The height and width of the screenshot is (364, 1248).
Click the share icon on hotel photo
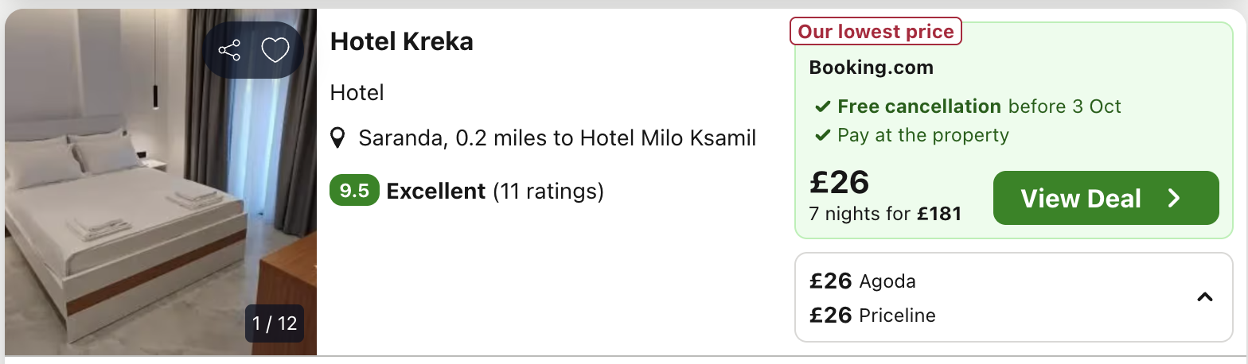point(229,51)
